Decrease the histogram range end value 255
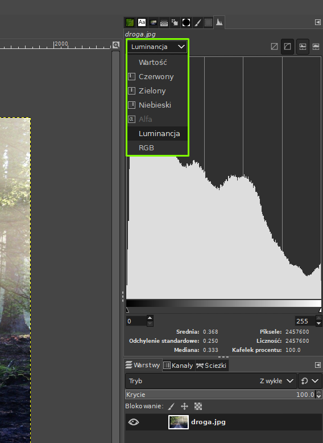Screen dimensions: 323x443 (x=319, y=324)
